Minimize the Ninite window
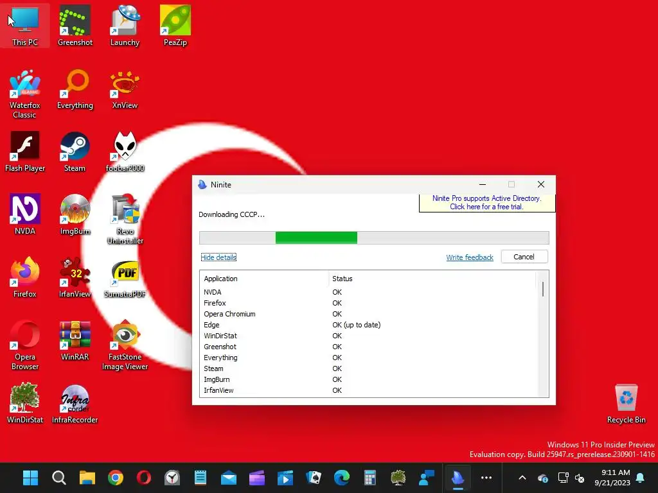The height and width of the screenshot is (493, 658). [x=483, y=184]
